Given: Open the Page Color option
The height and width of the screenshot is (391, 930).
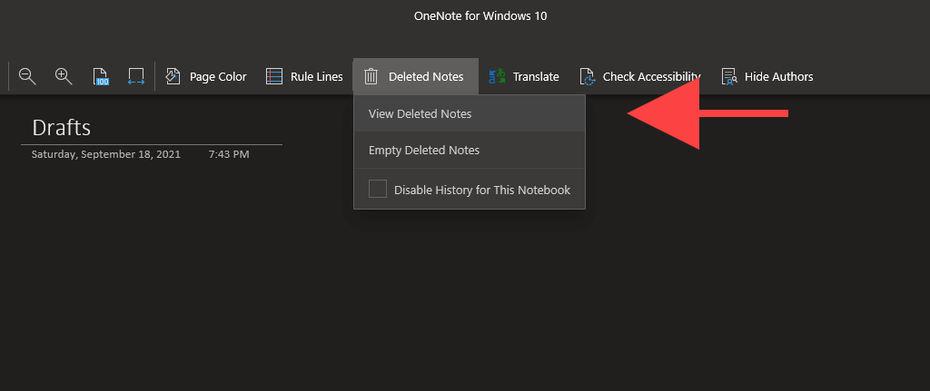Looking at the screenshot, I should pos(206,77).
